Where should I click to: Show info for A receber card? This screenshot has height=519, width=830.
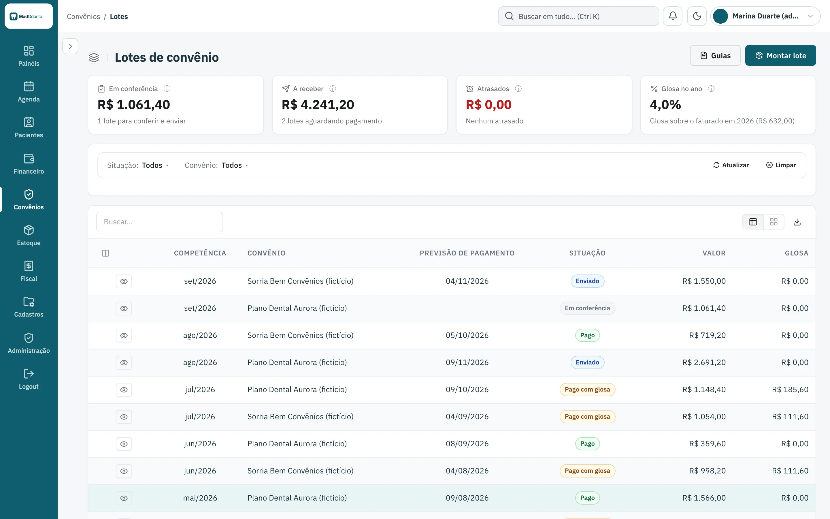[333, 89]
